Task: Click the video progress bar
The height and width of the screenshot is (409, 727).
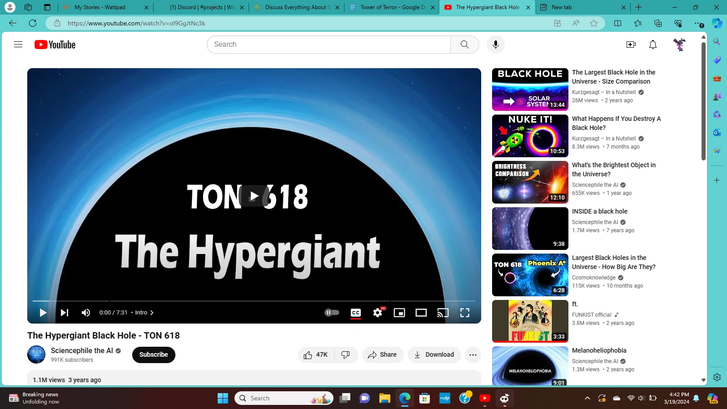Action: (x=254, y=301)
